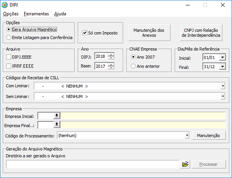This screenshot has width=232, height=178.
Task: Open the folder browse icon for directory
Action: (185, 164)
